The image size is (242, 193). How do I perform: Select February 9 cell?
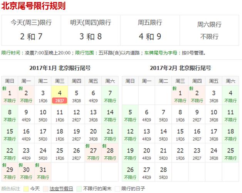tap(197, 114)
